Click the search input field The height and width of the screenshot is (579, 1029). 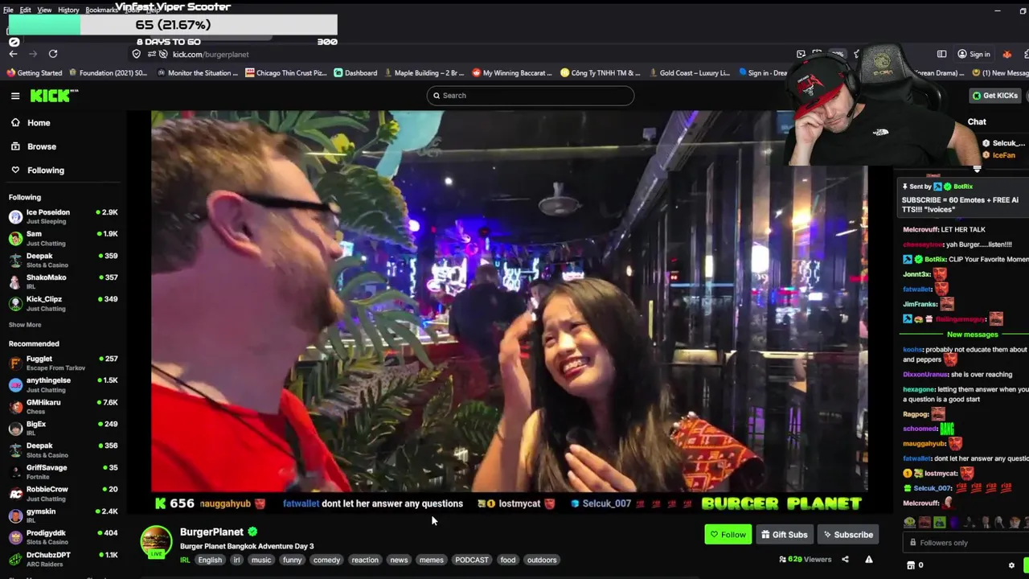(x=531, y=96)
